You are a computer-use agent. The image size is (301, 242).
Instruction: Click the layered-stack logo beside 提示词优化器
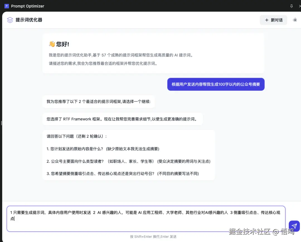coord(10,20)
